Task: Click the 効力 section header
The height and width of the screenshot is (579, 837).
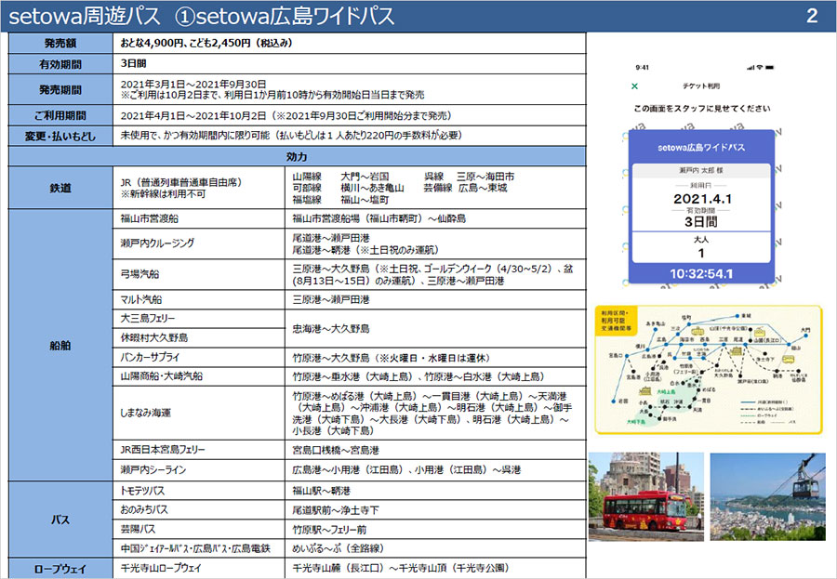Action: click(297, 156)
